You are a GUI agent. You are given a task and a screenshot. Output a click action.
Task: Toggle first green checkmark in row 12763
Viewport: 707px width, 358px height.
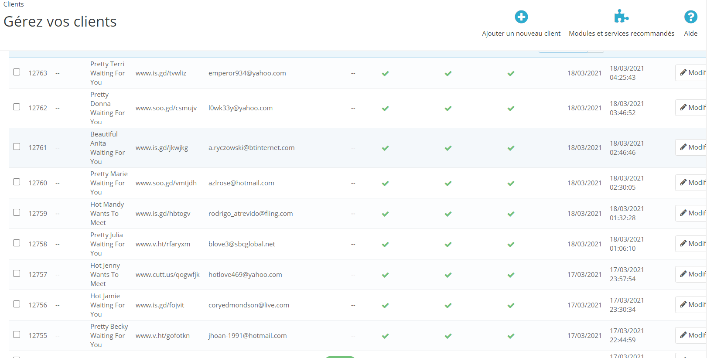coord(385,74)
